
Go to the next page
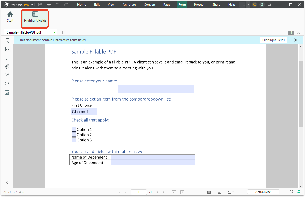point(157,192)
